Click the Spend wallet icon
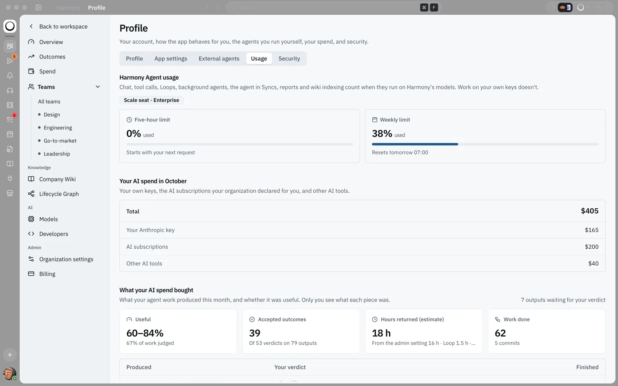The width and height of the screenshot is (618, 386). (x=31, y=71)
